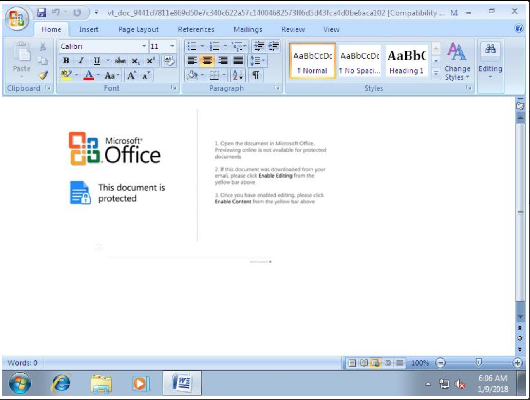Open the Font dialog launcher
The image size is (530, 400).
(173, 88)
